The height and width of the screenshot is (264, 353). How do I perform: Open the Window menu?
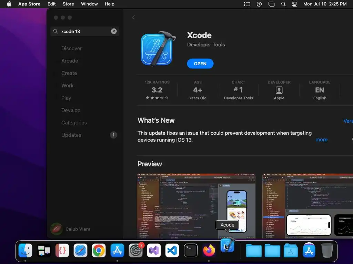pos(89,4)
